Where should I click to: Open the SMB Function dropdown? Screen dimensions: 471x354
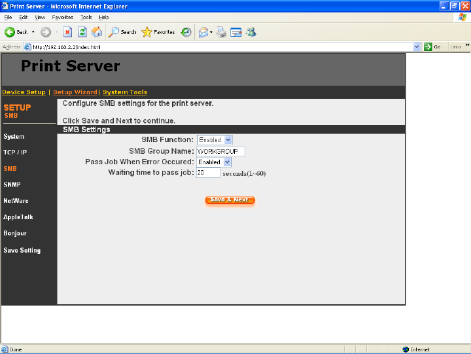click(x=215, y=140)
